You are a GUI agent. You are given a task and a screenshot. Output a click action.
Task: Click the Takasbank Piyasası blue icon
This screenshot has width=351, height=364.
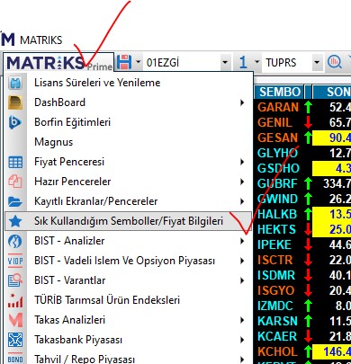click(x=15, y=340)
